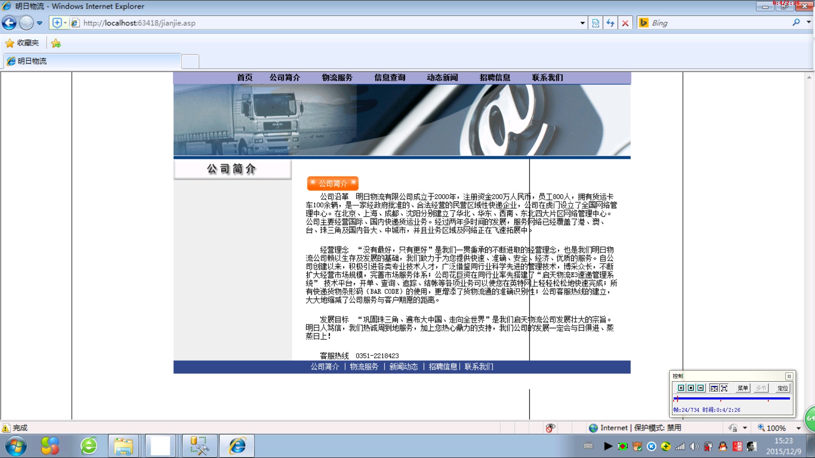Close the 控制 panel

pyautogui.click(x=789, y=376)
